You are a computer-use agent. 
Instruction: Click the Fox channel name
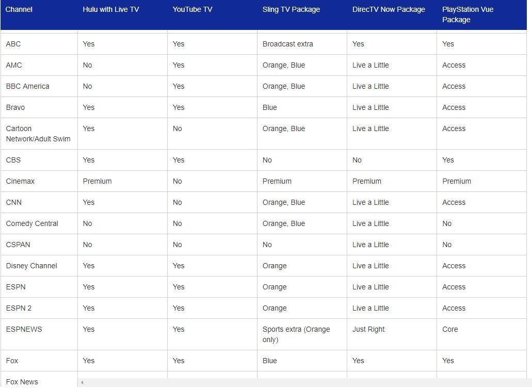[x=12, y=361]
